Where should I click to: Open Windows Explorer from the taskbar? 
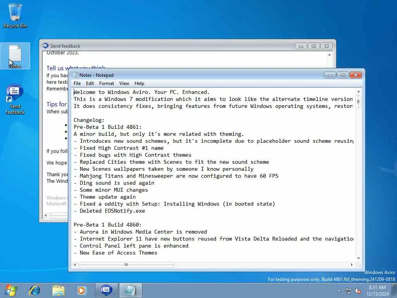click(x=59, y=290)
